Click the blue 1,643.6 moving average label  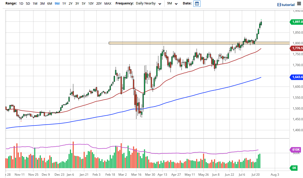click(296, 77)
